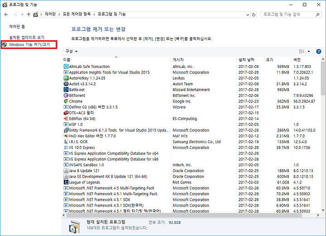Screen dimensions: 326x236
Task: Click the 프로그램 및 기능 breadcrumb
Action: click(112, 14)
